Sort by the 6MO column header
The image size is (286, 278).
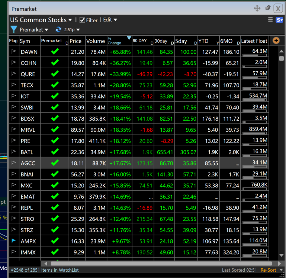(x=230, y=41)
